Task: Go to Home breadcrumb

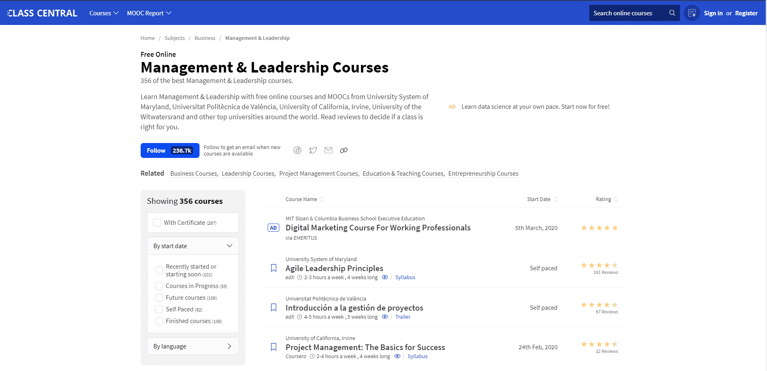Action: coord(148,38)
